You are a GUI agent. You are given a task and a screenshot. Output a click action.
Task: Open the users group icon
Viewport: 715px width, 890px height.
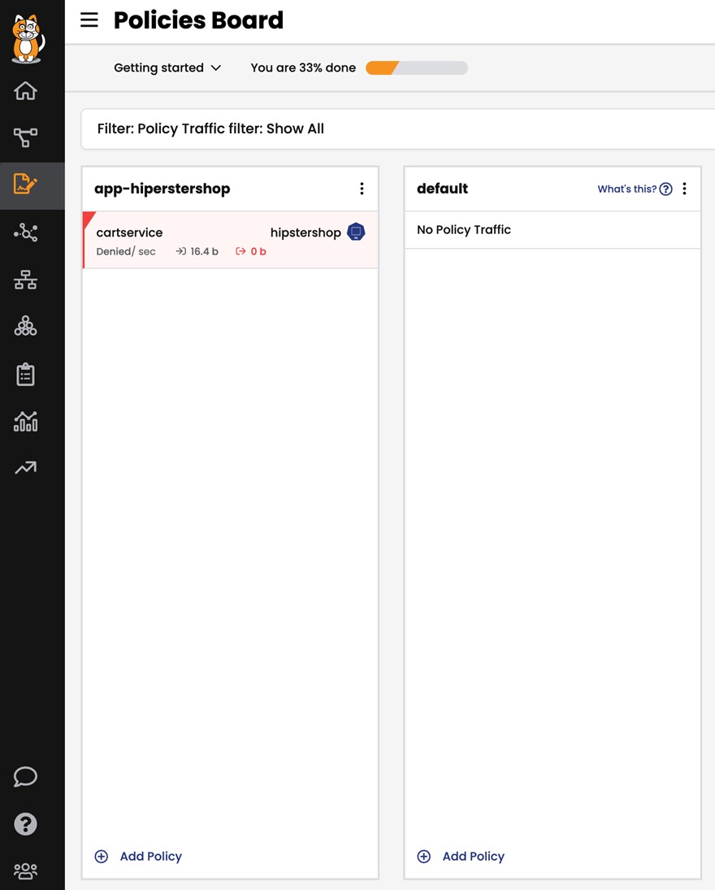tap(25, 870)
